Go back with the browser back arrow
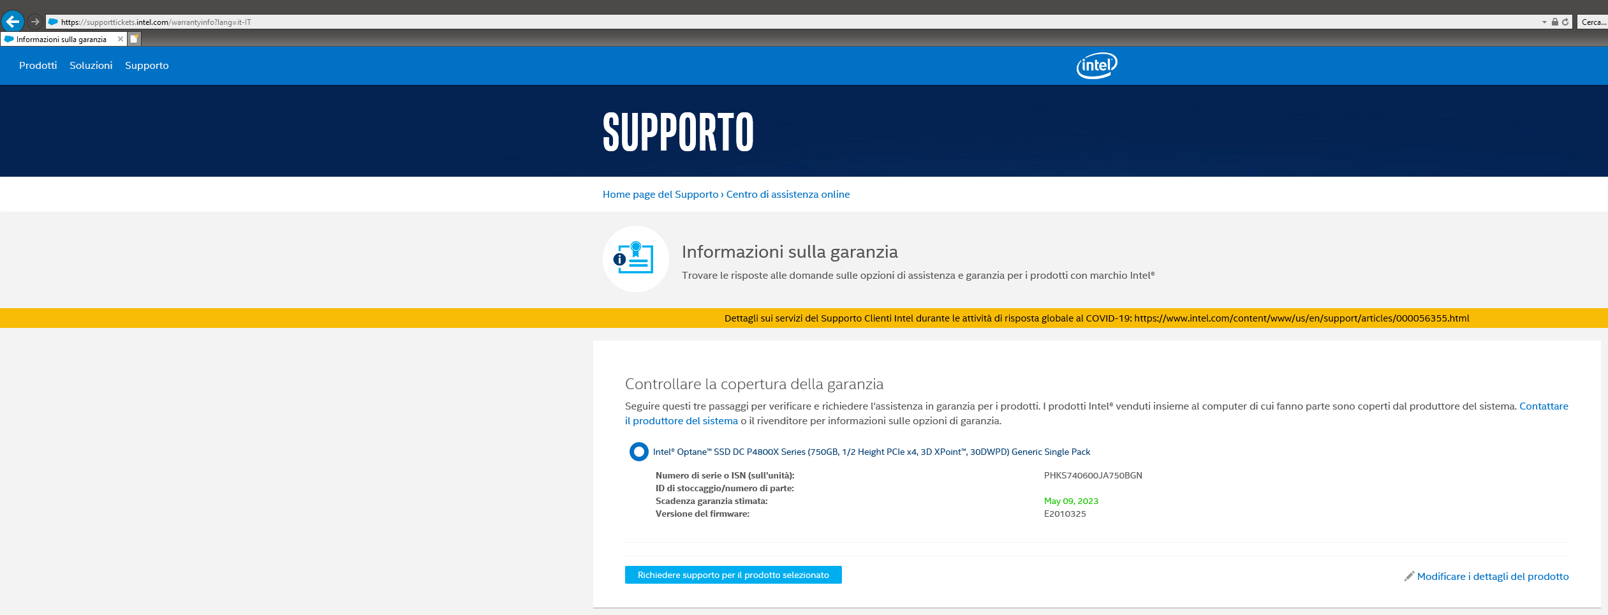 [x=13, y=22]
